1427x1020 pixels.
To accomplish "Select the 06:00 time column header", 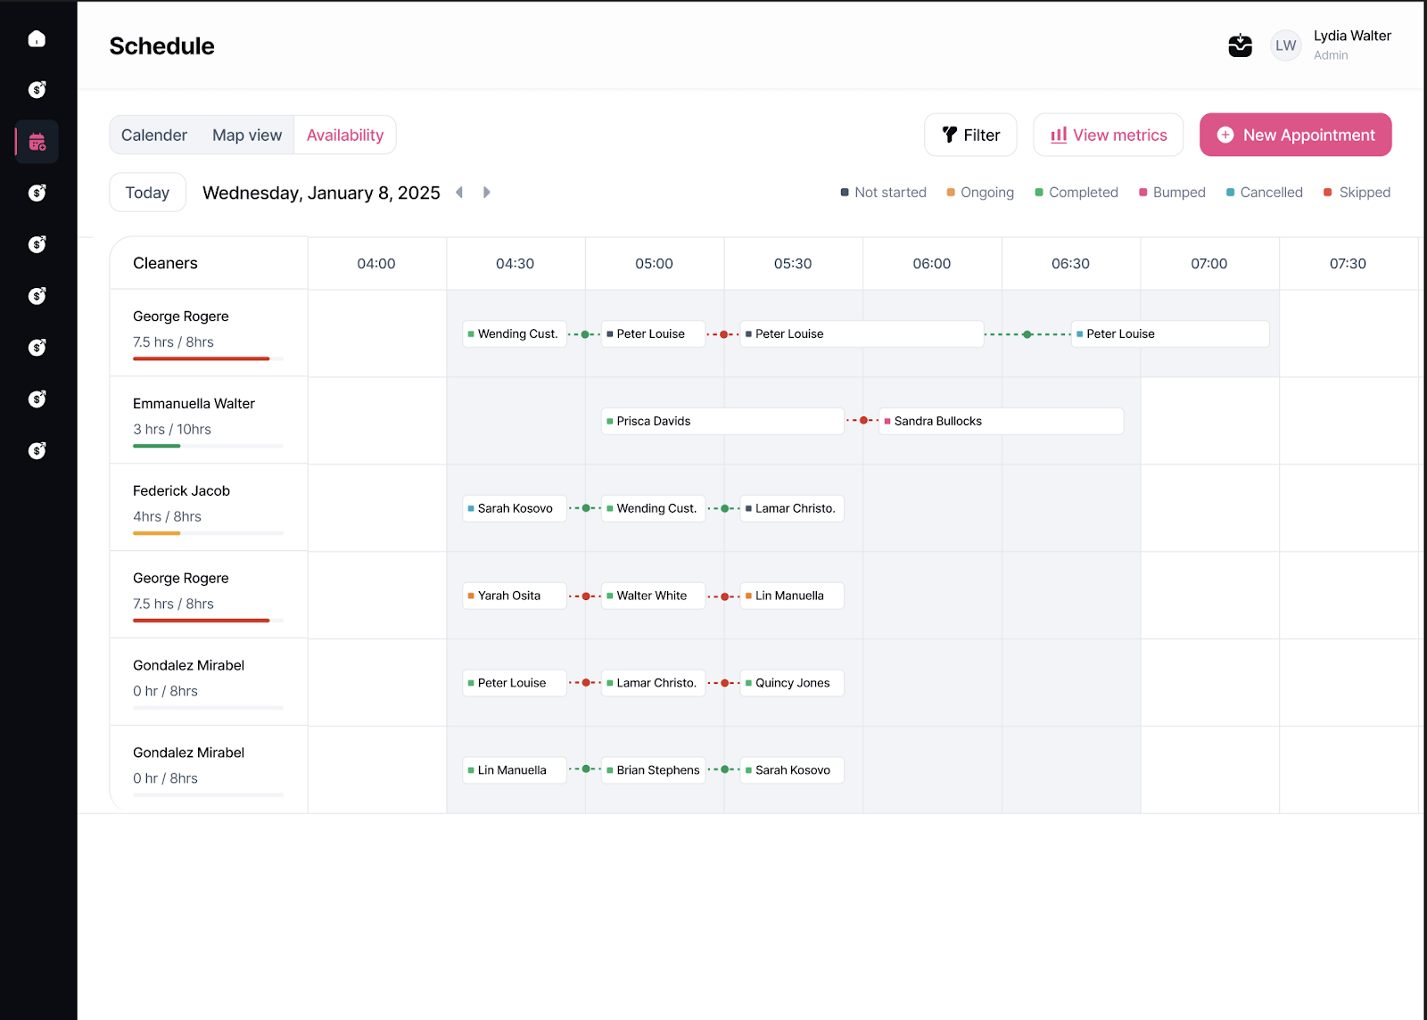I will pos(931,264).
